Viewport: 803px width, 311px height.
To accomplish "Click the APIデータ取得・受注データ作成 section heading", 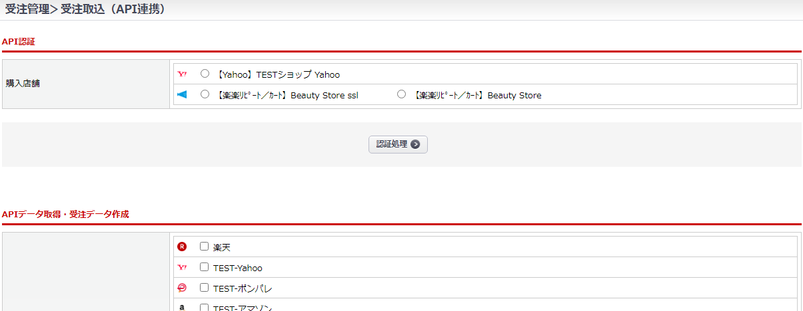I will 65,214.
